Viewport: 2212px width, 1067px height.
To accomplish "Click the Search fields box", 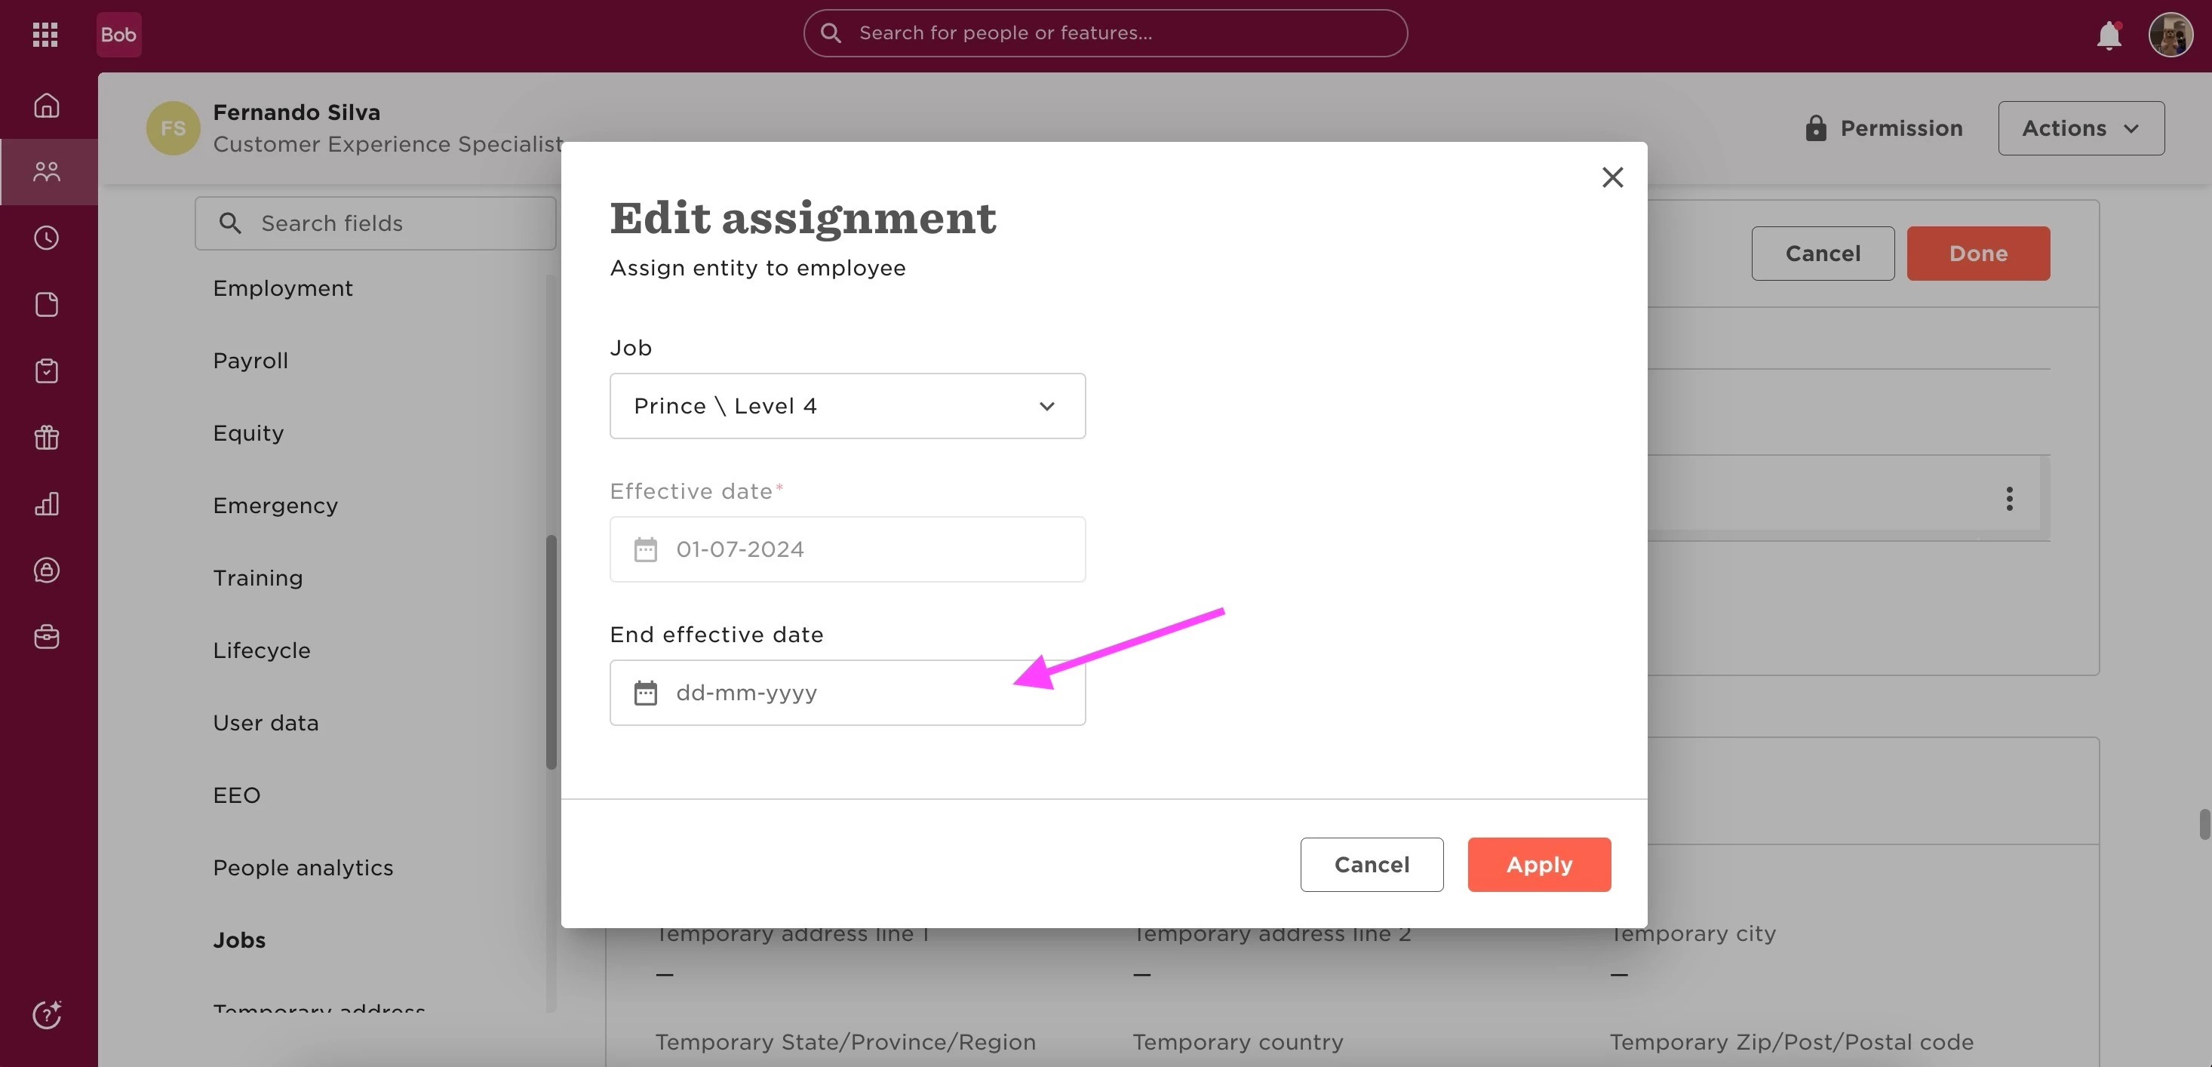I will 375,223.
